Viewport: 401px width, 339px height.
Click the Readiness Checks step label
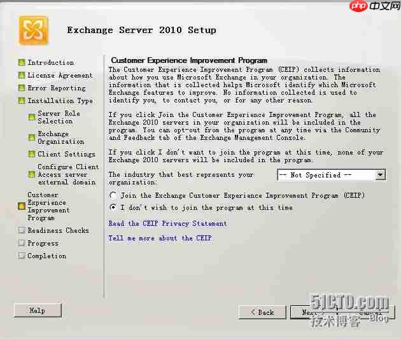pyautogui.click(x=59, y=230)
